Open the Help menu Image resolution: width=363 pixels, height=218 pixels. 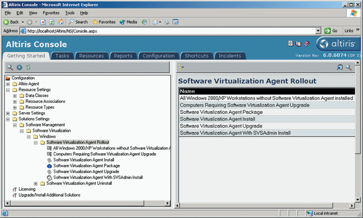point(84,13)
